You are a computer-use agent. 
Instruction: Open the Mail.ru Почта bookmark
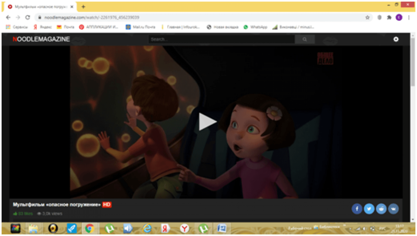pos(141,27)
